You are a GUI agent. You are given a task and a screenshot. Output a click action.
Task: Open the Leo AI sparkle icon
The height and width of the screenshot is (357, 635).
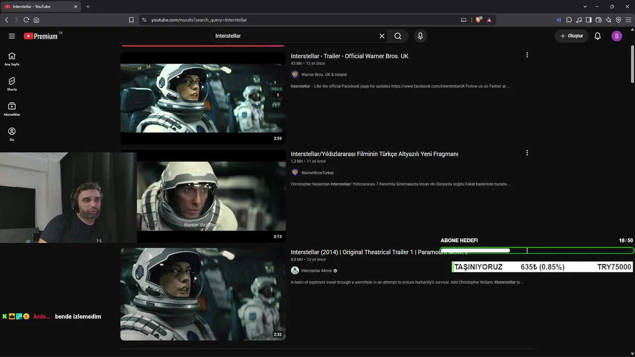click(x=609, y=20)
